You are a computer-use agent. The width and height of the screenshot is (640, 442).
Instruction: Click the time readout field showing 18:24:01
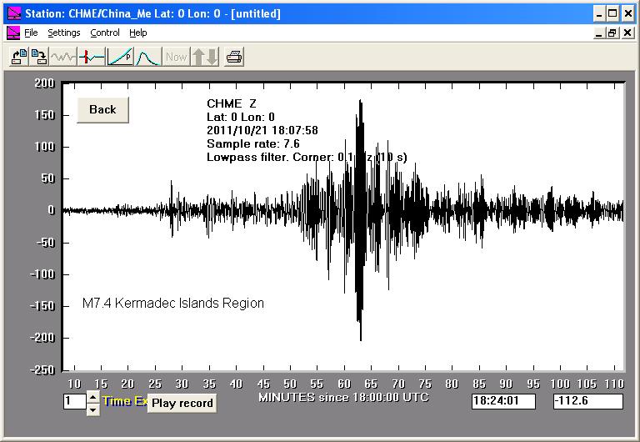tap(503, 401)
